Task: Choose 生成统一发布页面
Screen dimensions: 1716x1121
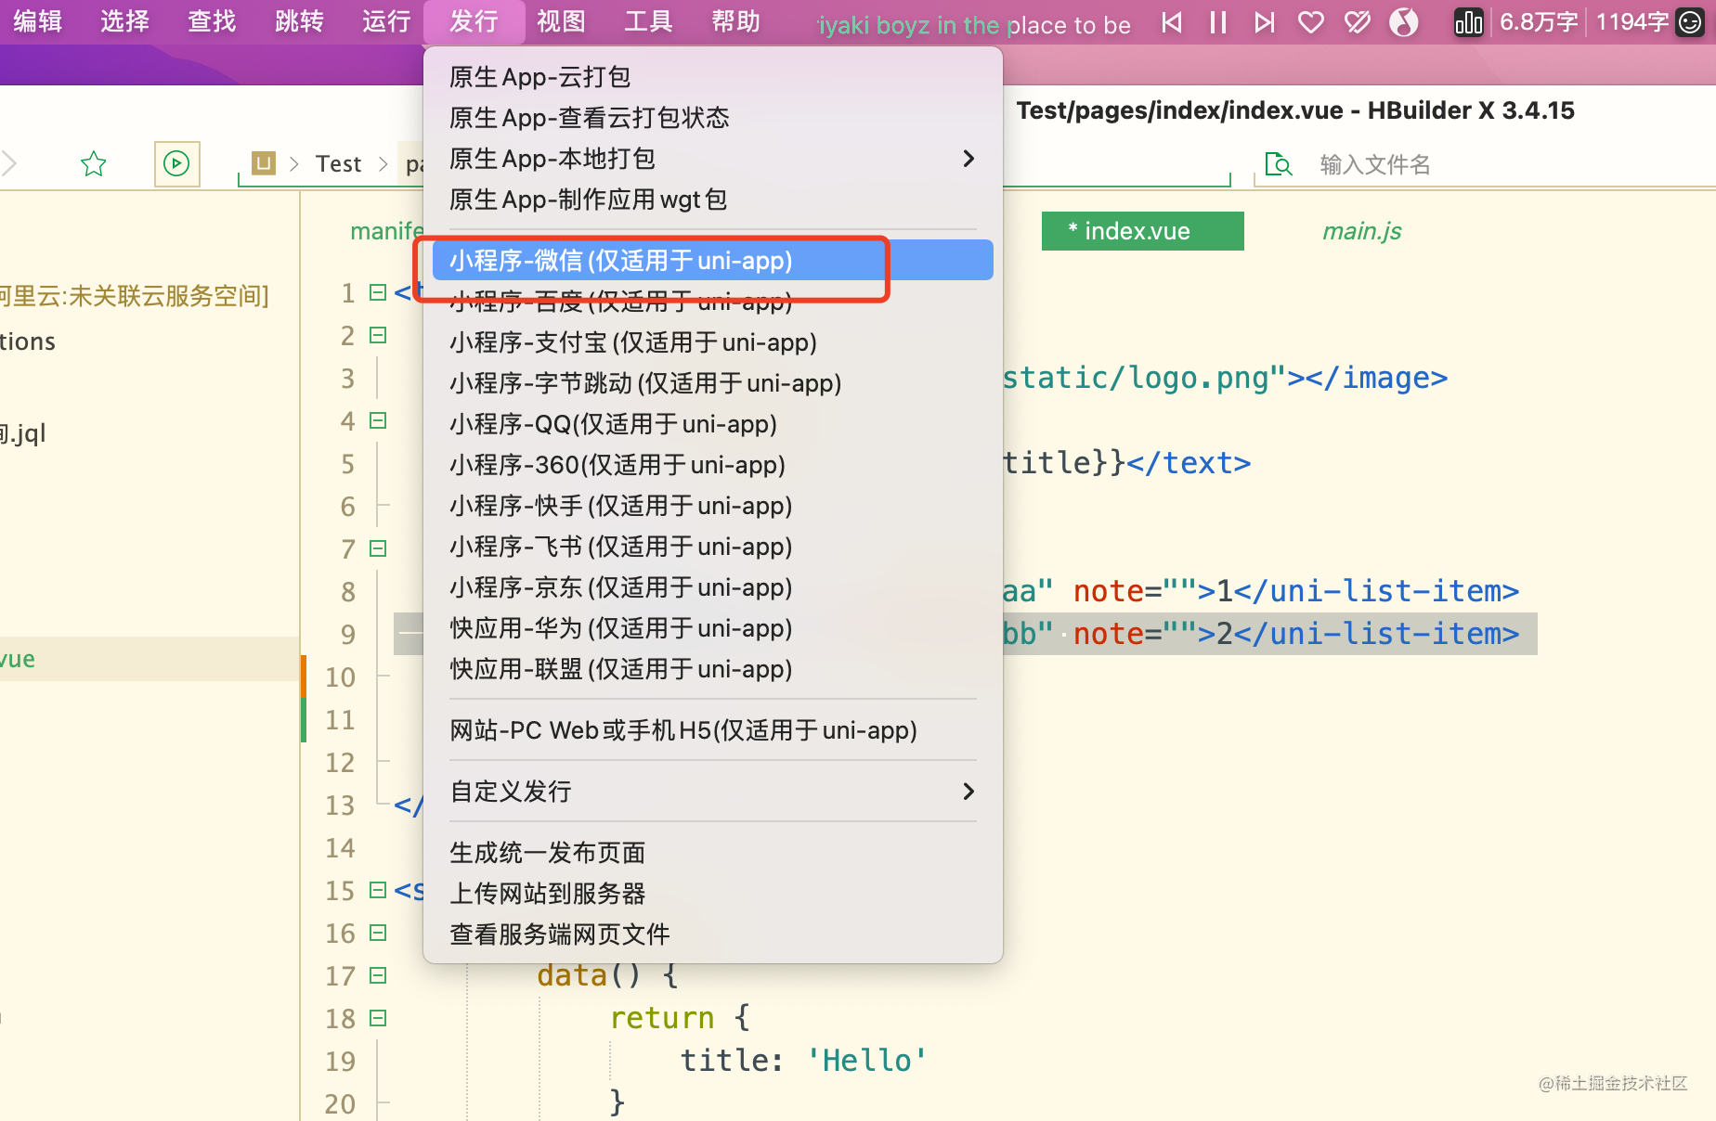Action: pos(712,853)
